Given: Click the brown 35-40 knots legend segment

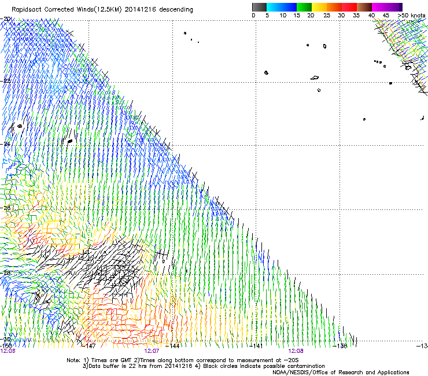Looking at the screenshot, I should coord(364,7).
